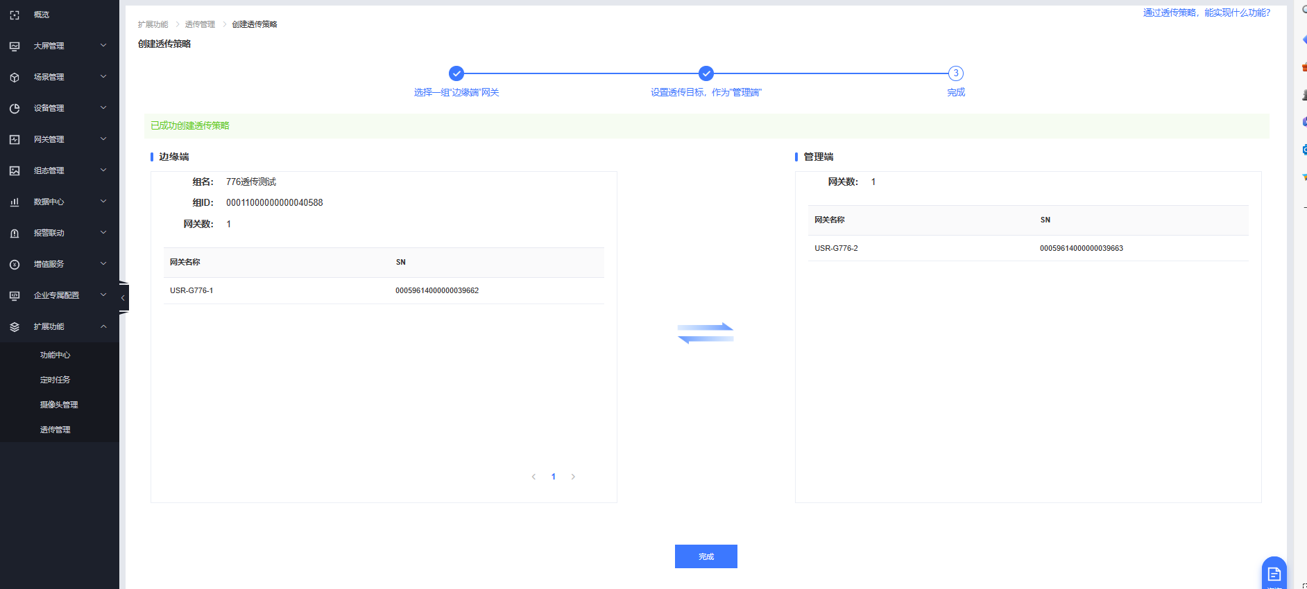Screen dimensions: 1307x589
Task: Click the blue 完成 button
Action: [x=706, y=556]
